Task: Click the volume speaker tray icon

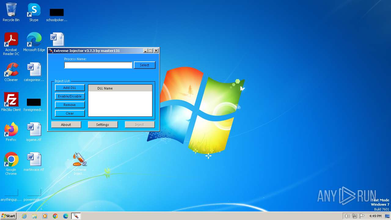Action: tap(347, 216)
